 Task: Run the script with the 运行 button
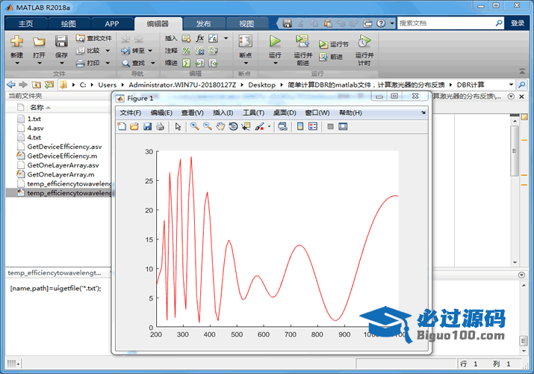tap(275, 41)
